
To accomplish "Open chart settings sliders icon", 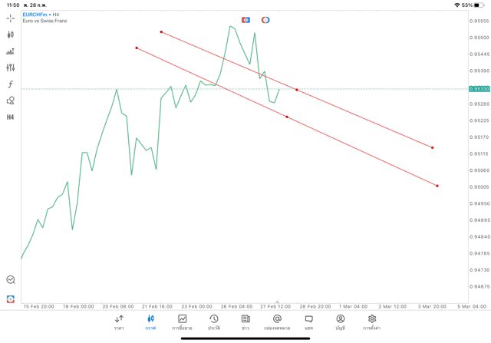I will coord(11,68).
